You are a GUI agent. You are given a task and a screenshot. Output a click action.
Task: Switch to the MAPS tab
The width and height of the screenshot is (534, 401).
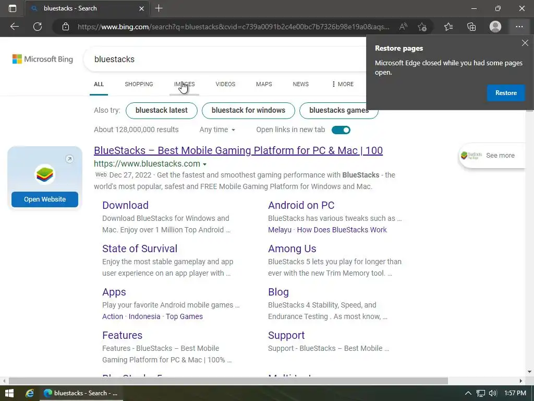coord(264,84)
